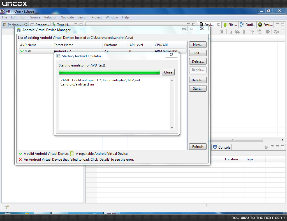Minimize the Console panel

tap(277, 146)
